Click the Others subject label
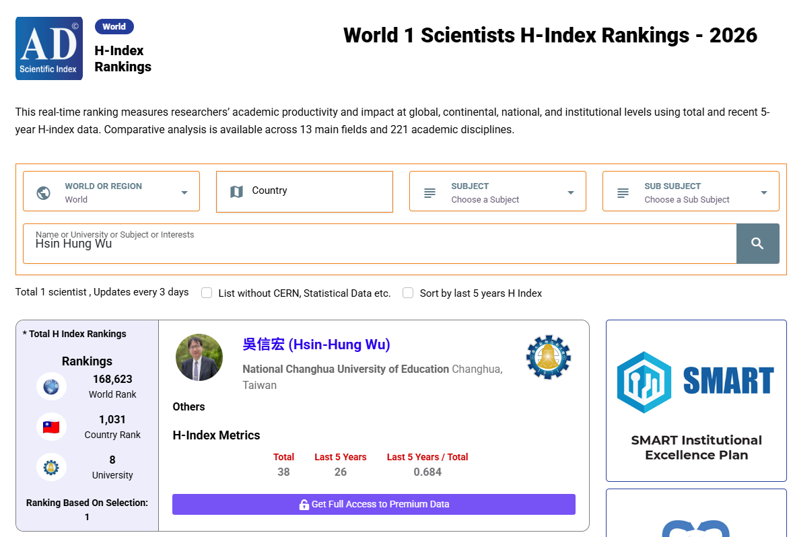This screenshot has height=537, width=795. (x=188, y=406)
